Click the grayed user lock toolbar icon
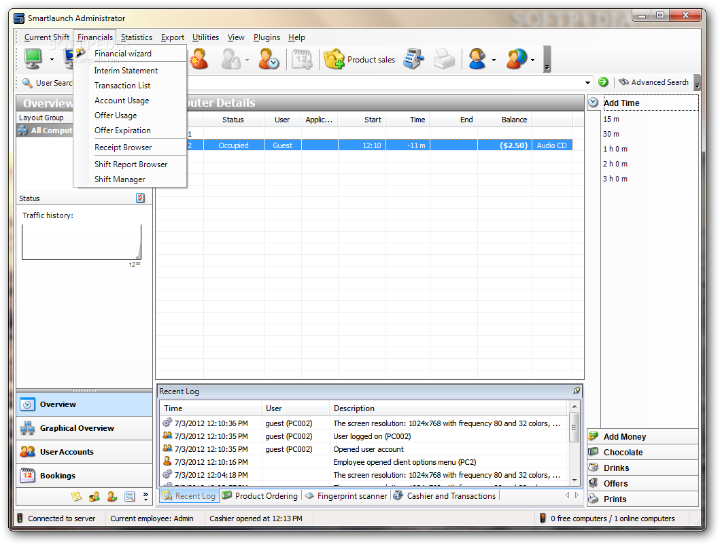The height and width of the screenshot is (545, 720). tap(230, 58)
